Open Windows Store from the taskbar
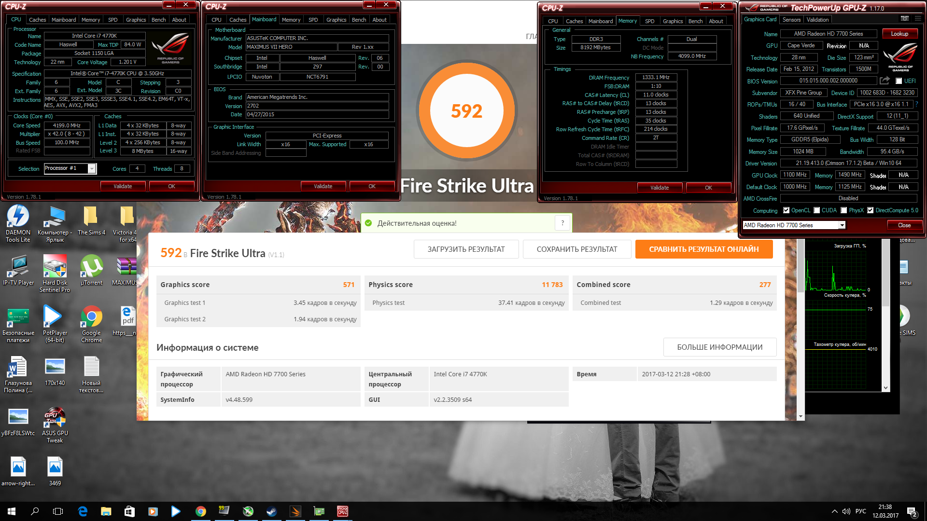Viewport: 927px width, 521px height. pos(129,511)
